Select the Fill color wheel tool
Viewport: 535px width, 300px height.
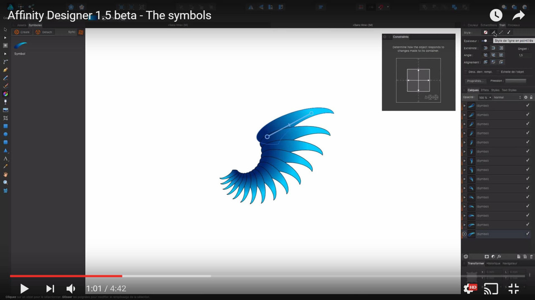pos(5,94)
